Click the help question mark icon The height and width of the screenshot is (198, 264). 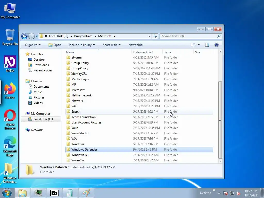click(x=217, y=45)
